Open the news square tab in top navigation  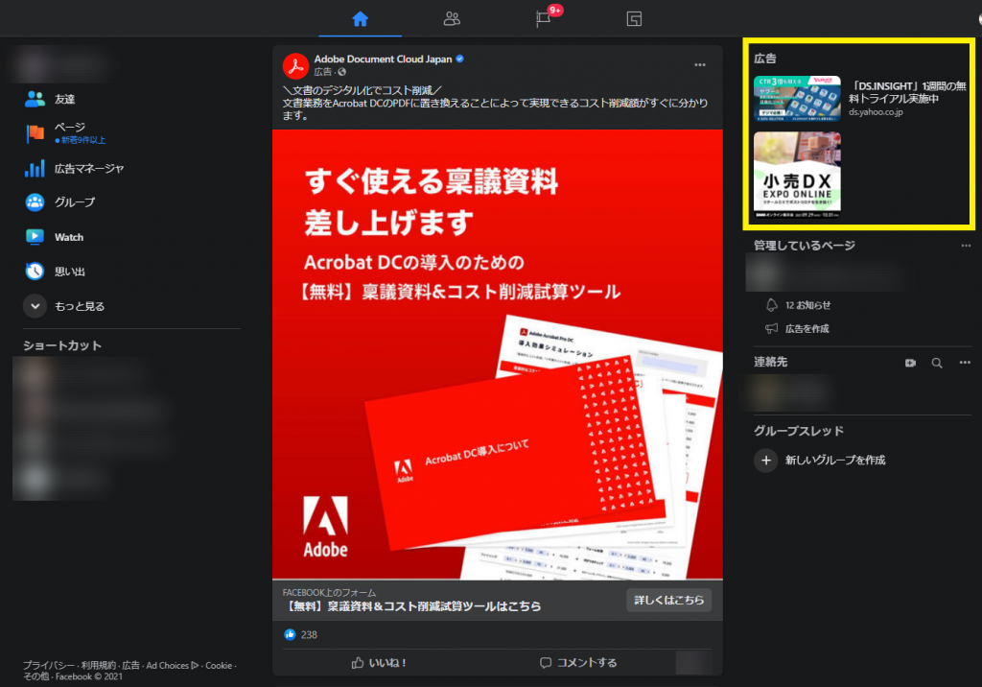tap(634, 19)
